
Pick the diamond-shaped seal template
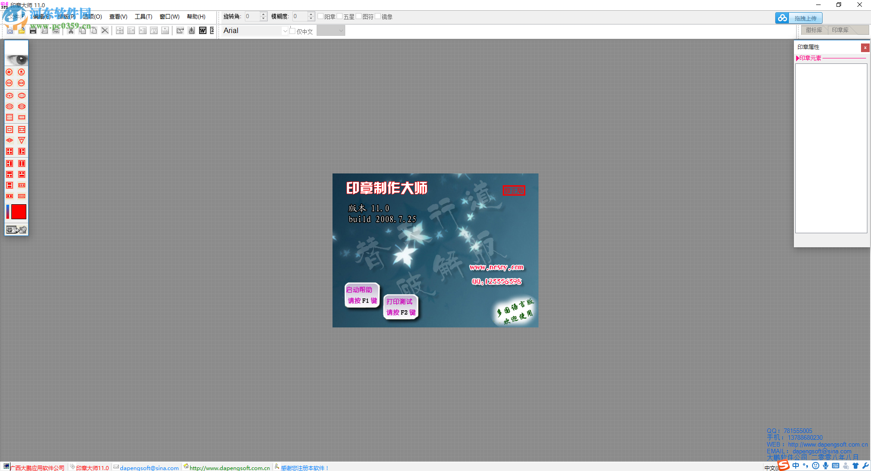[x=9, y=140]
